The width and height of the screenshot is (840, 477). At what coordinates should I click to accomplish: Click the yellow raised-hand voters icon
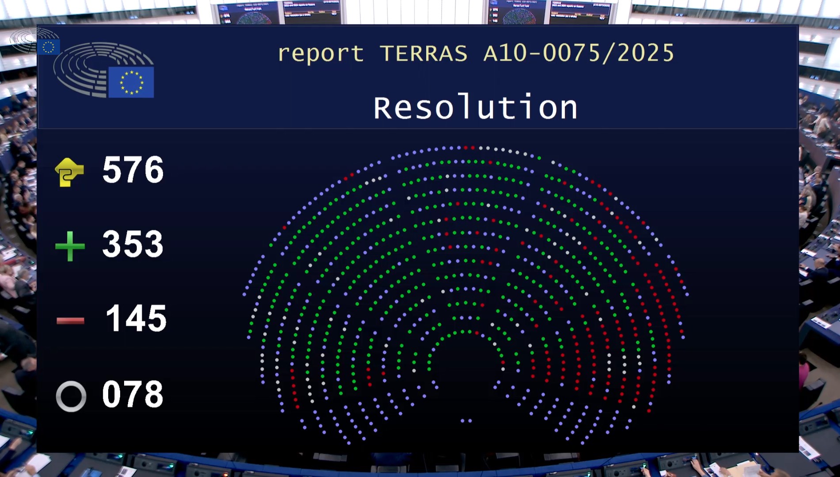tap(69, 172)
